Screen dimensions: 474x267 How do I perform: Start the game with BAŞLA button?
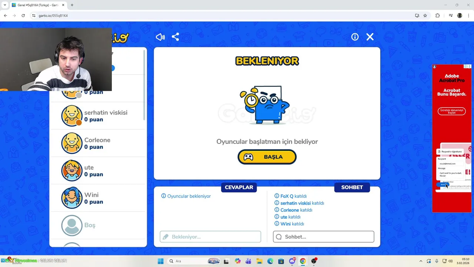coord(267,157)
